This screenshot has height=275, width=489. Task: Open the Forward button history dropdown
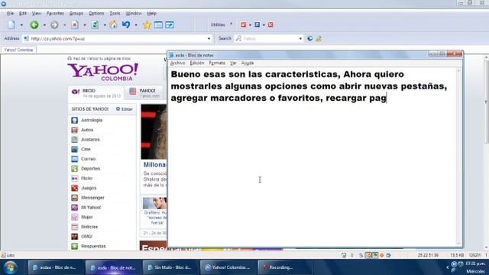tap(64, 25)
